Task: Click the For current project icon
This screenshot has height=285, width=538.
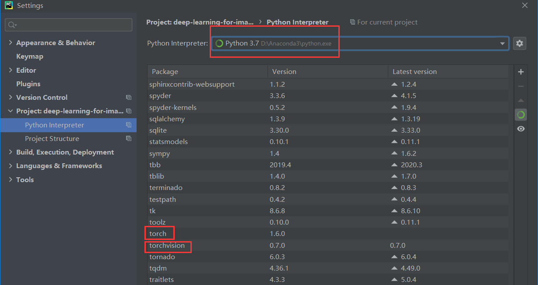Action: coord(352,22)
